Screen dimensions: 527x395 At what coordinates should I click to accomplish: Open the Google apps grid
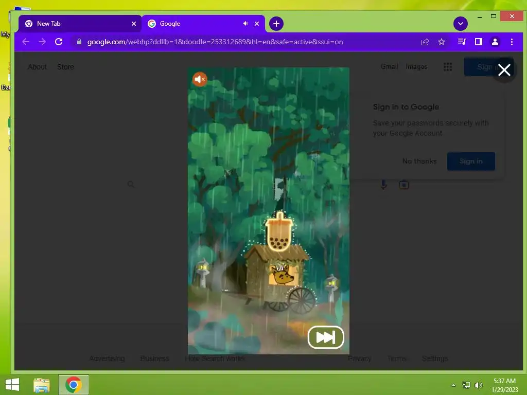pos(448,67)
